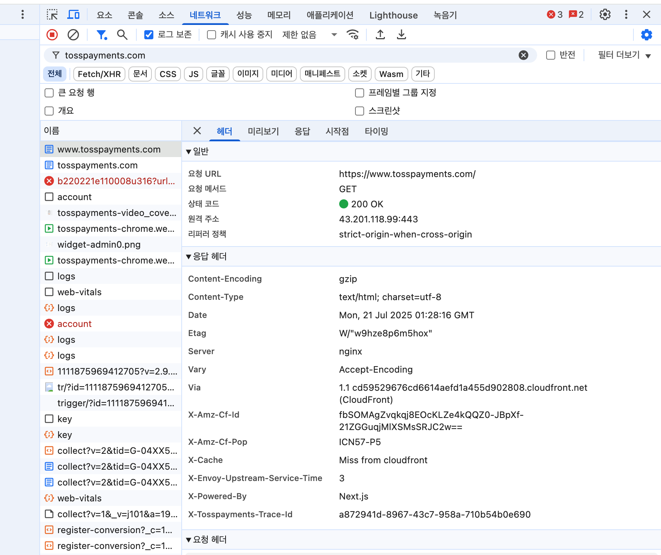Select the www.tosspayments.com document request

[x=111, y=150]
